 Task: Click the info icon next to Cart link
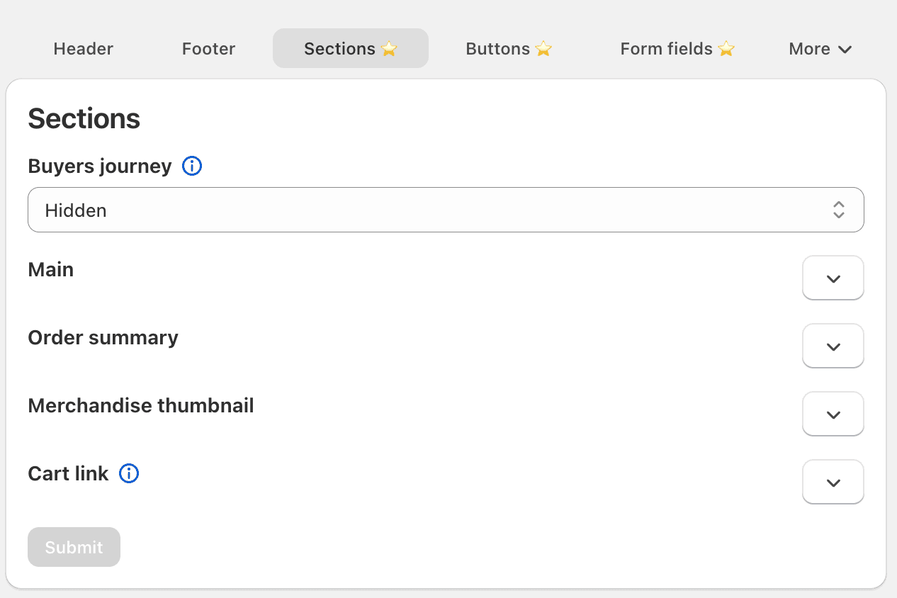(129, 473)
